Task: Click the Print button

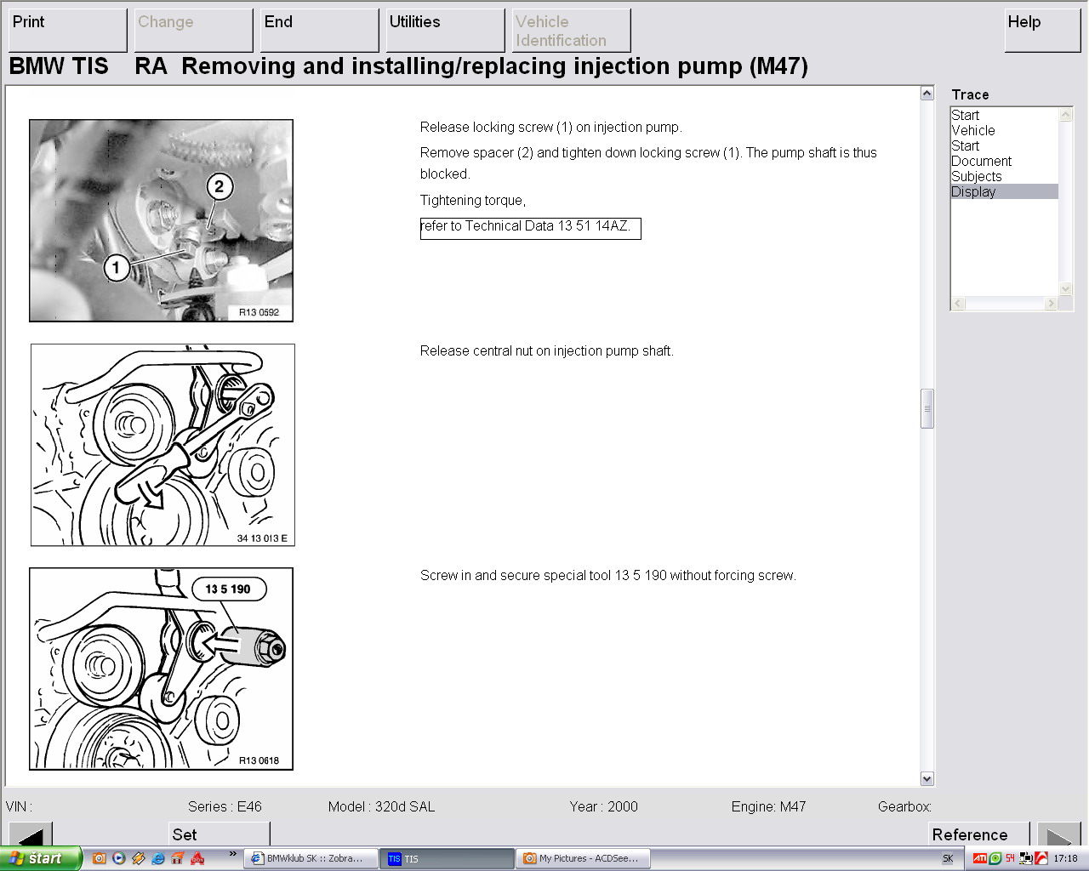Action: 67,30
